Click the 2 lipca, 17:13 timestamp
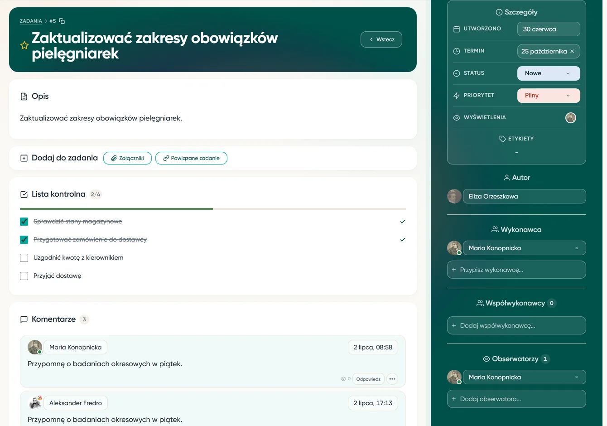Image resolution: width=607 pixels, height=426 pixels. point(373,403)
